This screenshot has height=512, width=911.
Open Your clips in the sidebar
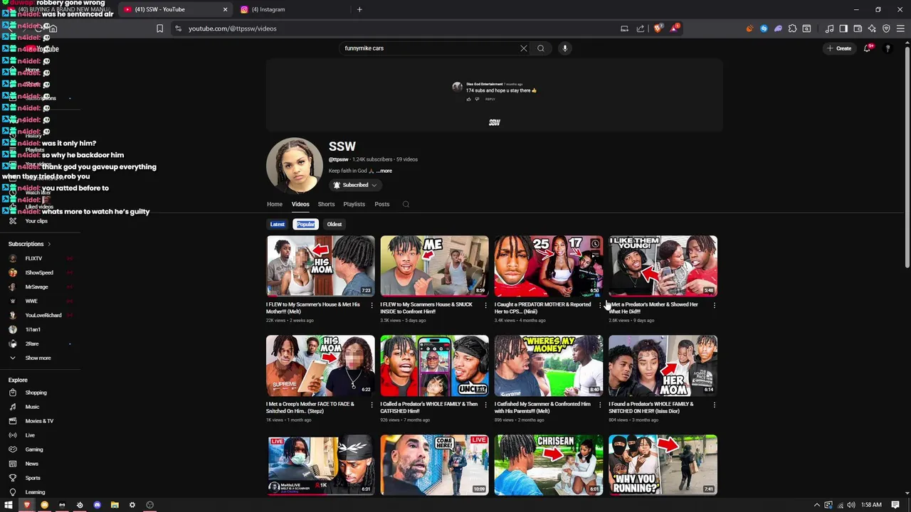(36, 221)
